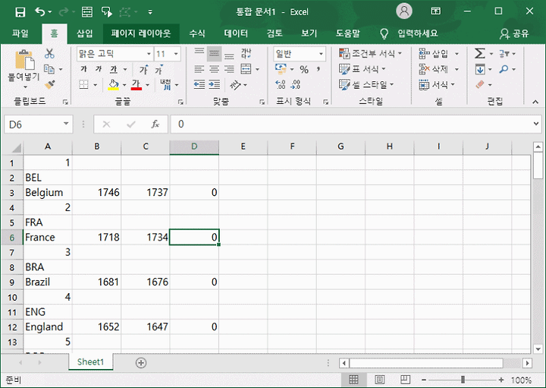546x388 pixels.
Task: Click the Share (공유) button
Action: (514, 33)
